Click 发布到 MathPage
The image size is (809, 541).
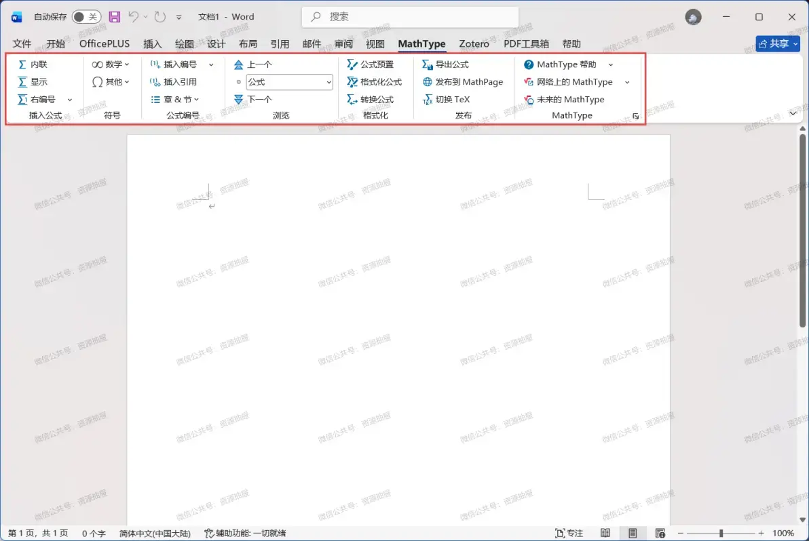pyautogui.click(x=463, y=82)
